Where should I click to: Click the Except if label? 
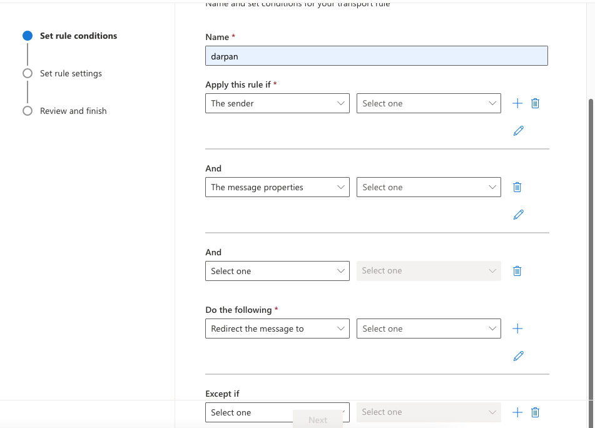click(x=222, y=394)
